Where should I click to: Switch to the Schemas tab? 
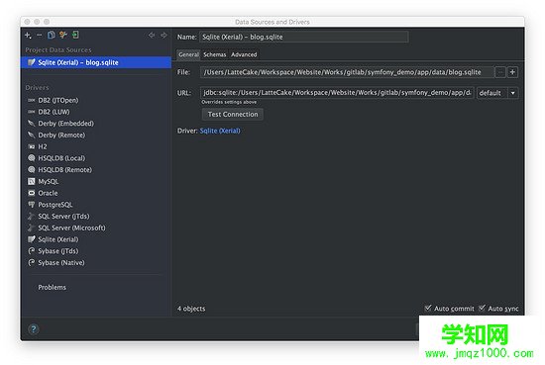tap(214, 54)
